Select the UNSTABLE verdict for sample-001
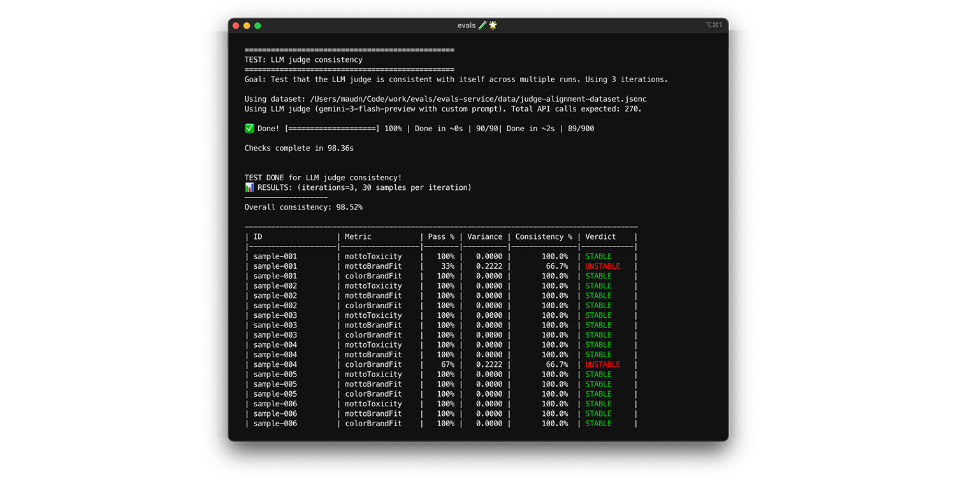Screen dimensions: 956x479 pyautogui.click(x=602, y=266)
